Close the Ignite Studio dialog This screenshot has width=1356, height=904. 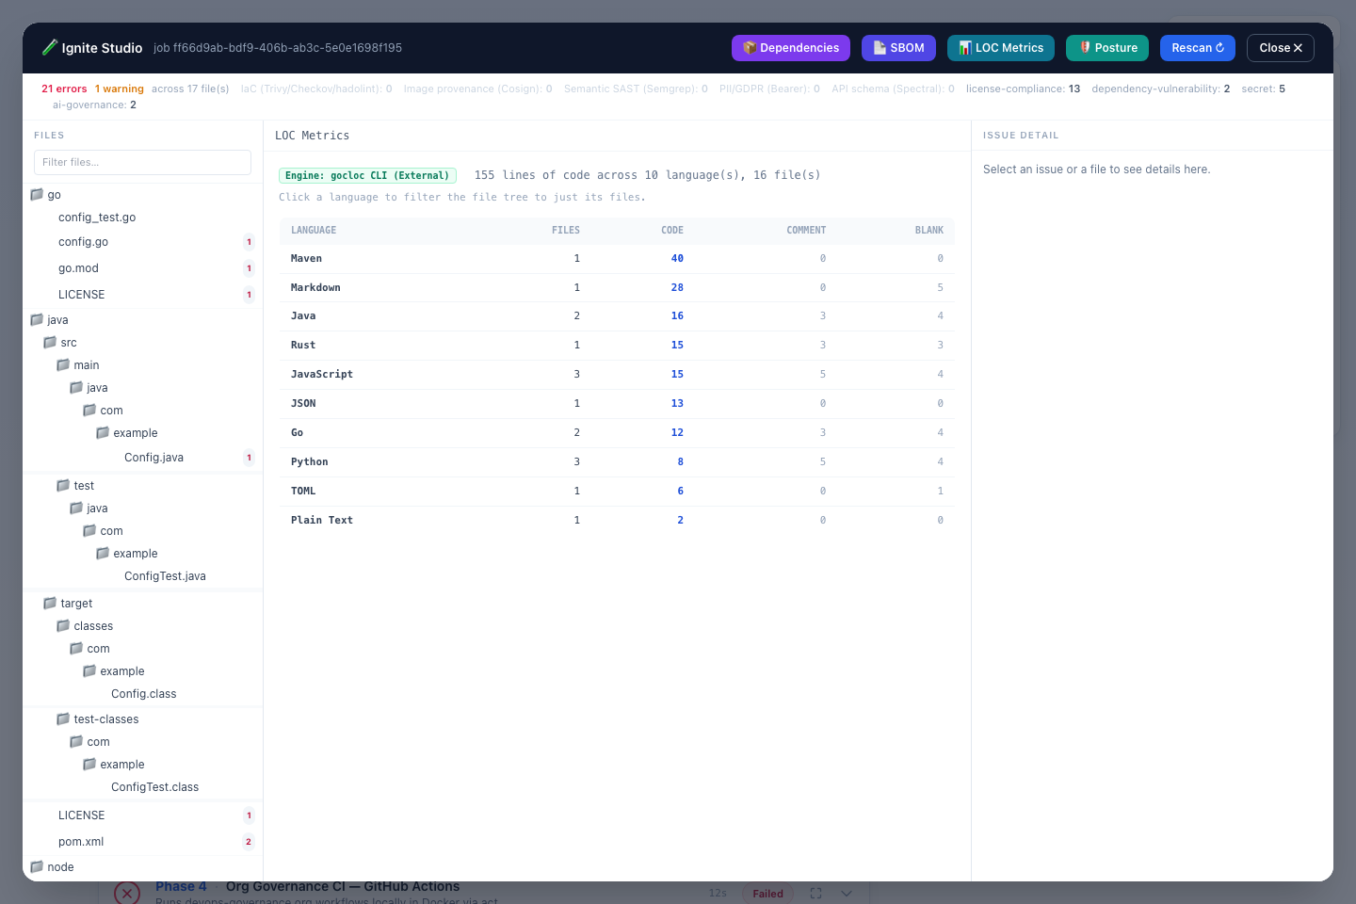pyautogui.click(x=1281, y=48)
